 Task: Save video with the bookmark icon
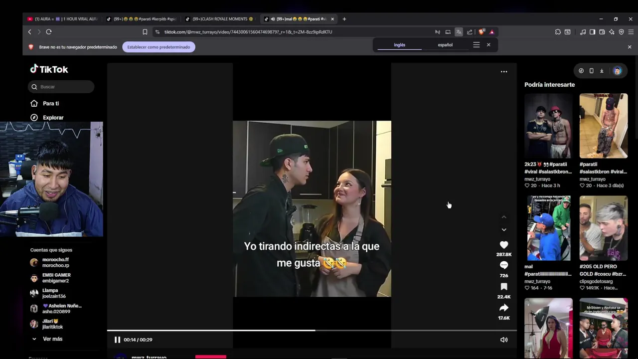[x=504, y=287]
